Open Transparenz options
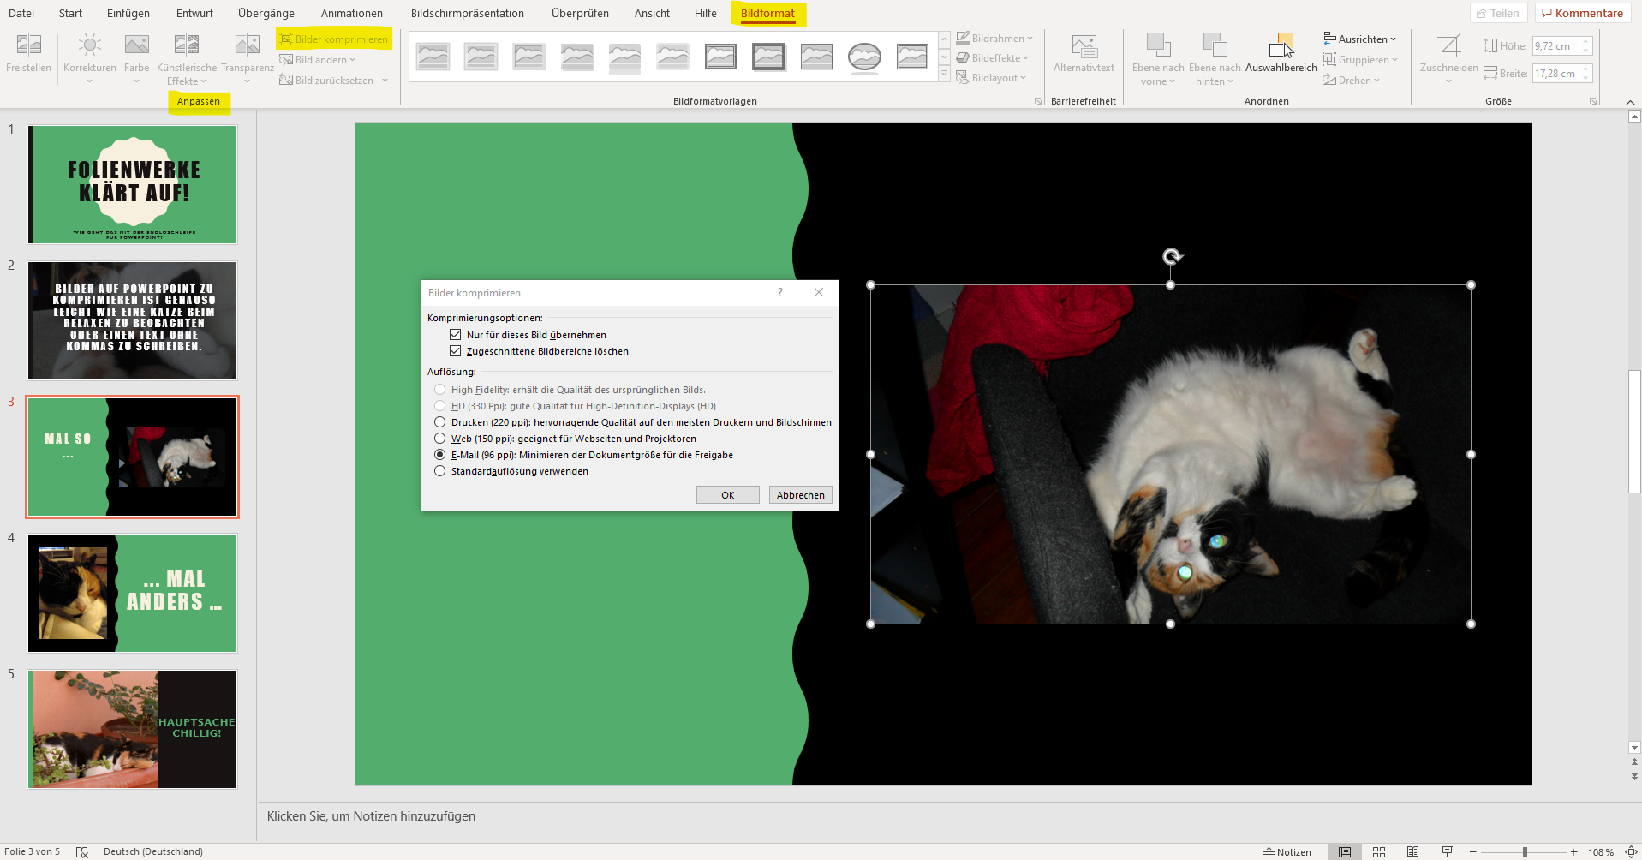The width and height of the screenshot is (1642, 860). coord(247,58)
